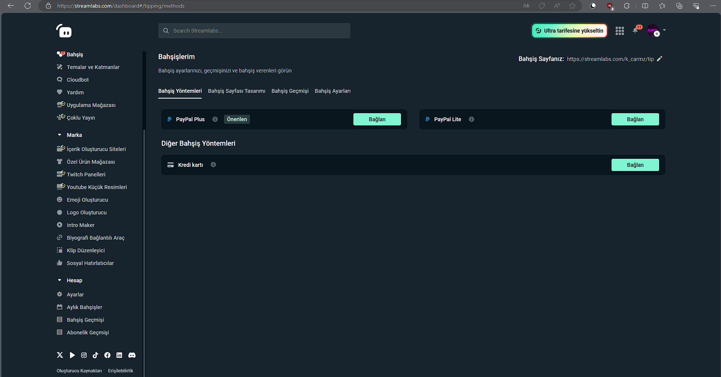Open Abonelik Geçmişi in sidebar
This screenshot has width=721, height=377.
click(x=88, y=333)
